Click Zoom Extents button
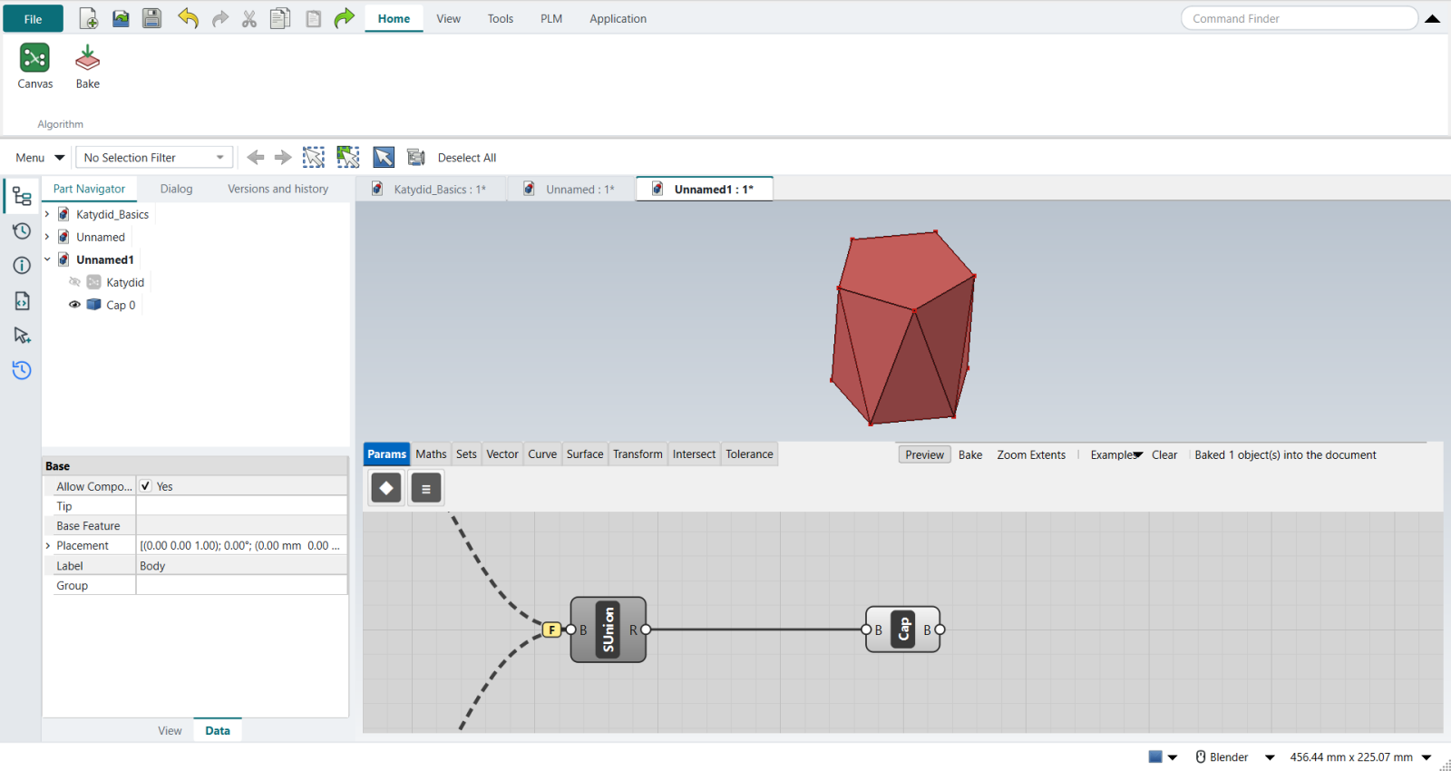The width and height of the screenshot is (1451, 771). coord(1031,455)
